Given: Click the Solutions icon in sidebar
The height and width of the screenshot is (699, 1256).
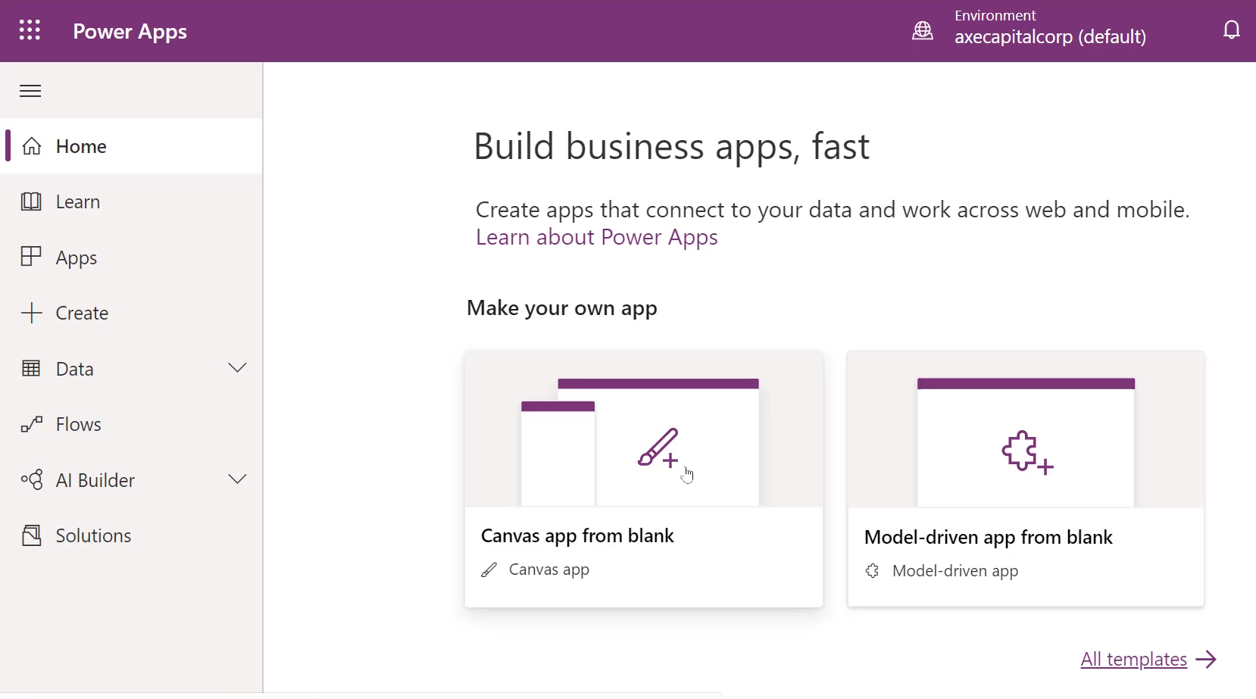Looking at the screenshot, I should click(x=31, y=535).
